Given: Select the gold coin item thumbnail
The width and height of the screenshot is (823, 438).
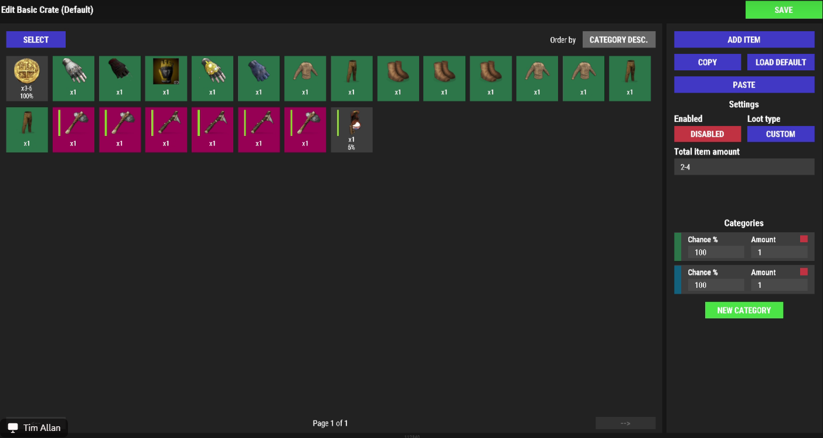Looking at the screenshot, I should point(26,78).
